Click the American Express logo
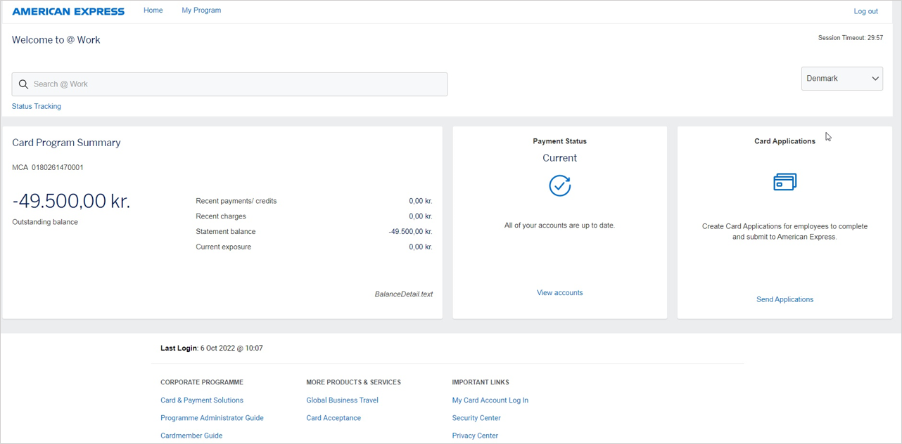This screenshot has height=444, width=902. (x=68, y=11)
